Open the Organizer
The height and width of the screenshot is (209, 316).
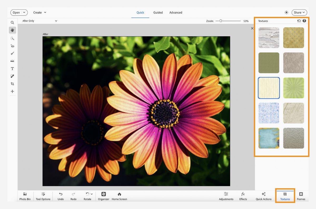coord(103,196)
